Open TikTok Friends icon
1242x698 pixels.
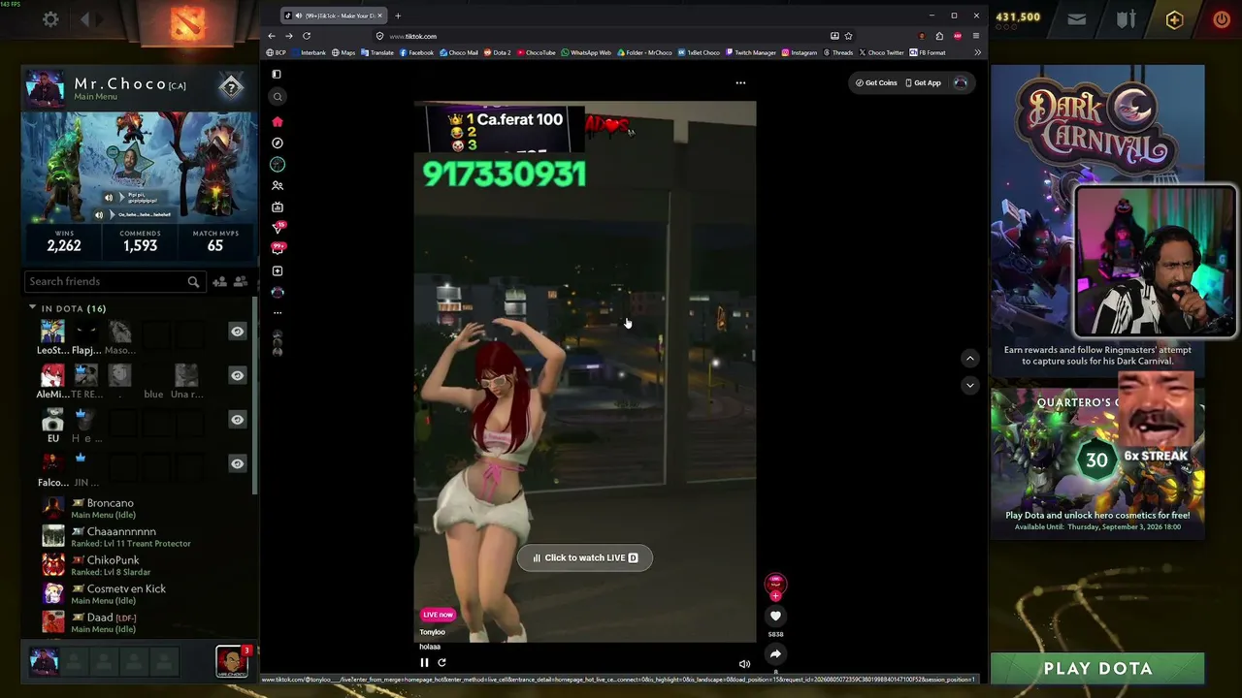(278, 185)
